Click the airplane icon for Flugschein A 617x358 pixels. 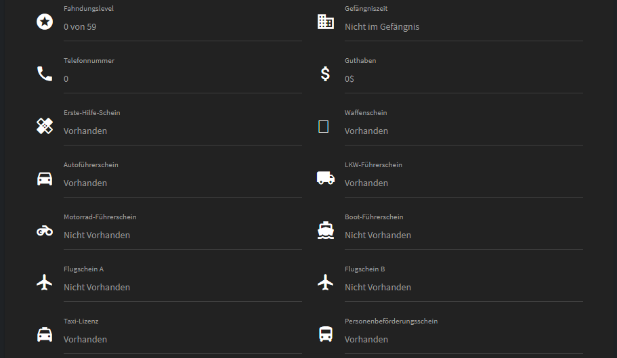pyautogui.click(x=45, y=282)
